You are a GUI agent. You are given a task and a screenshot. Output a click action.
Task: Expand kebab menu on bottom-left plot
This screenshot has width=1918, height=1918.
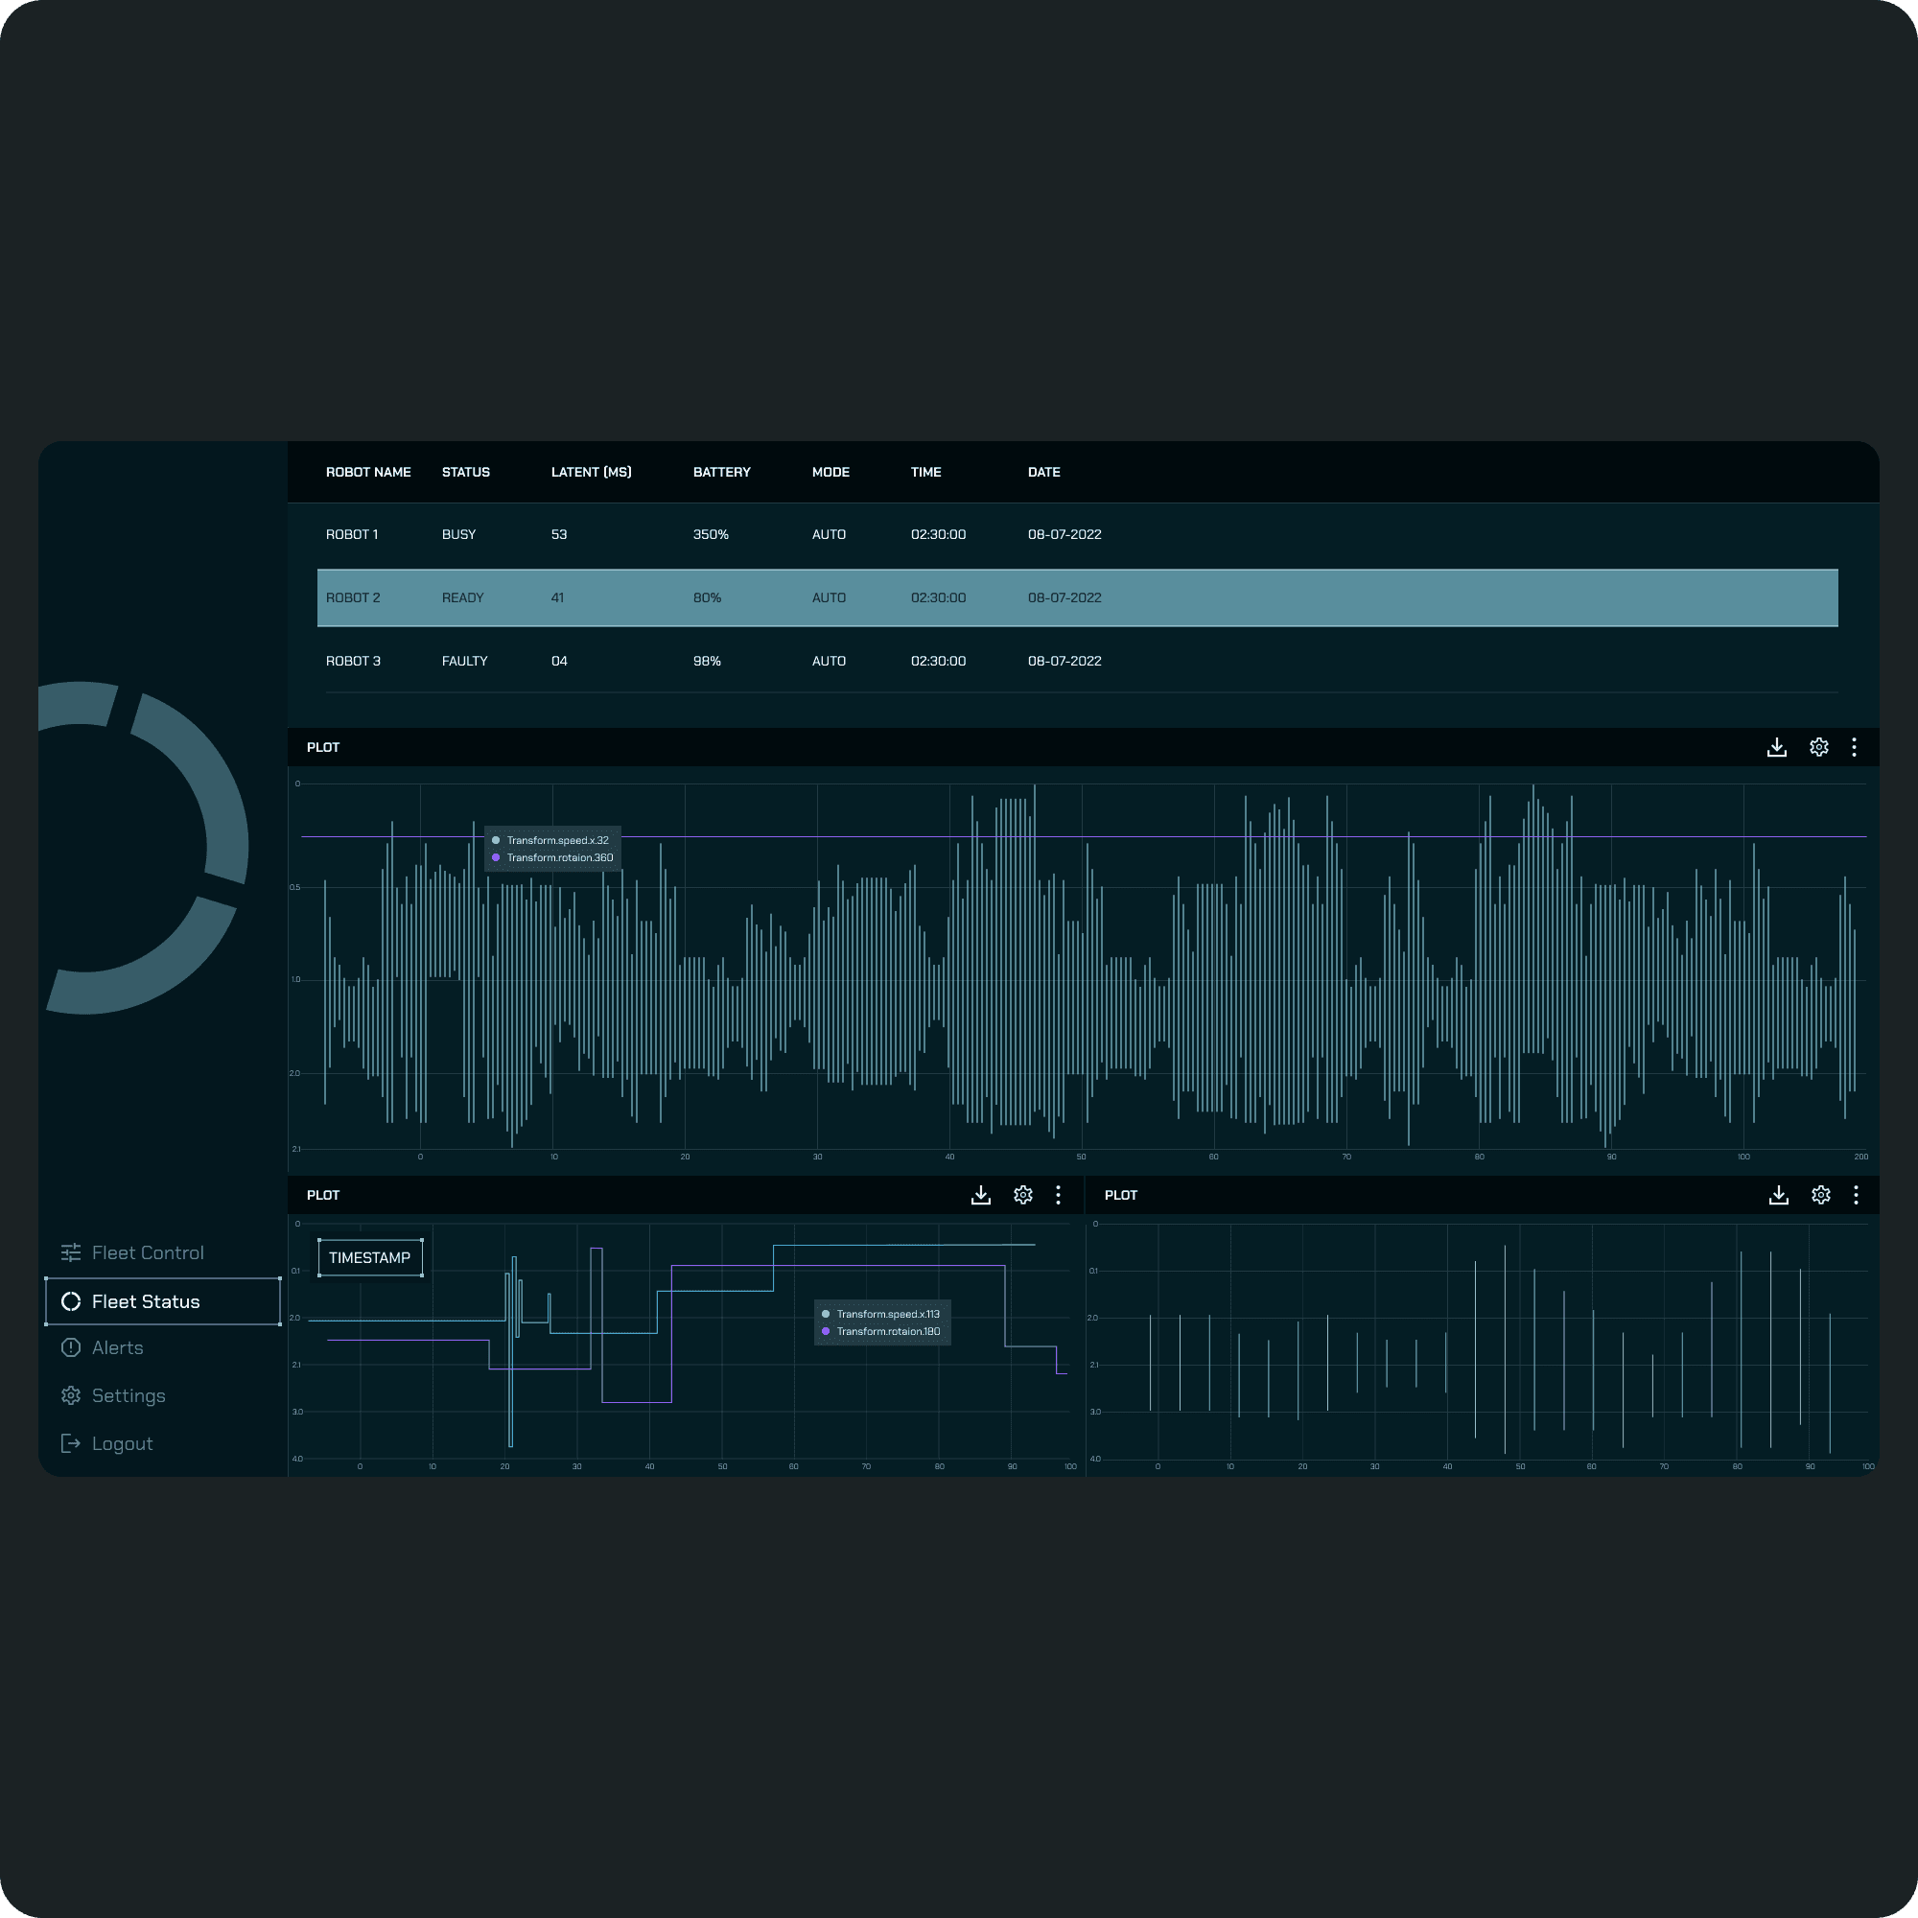1059,1195
